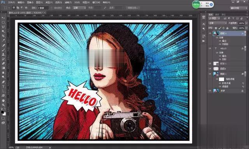
Task: Hide the 图层 4 layer
Action: point(210,69)
